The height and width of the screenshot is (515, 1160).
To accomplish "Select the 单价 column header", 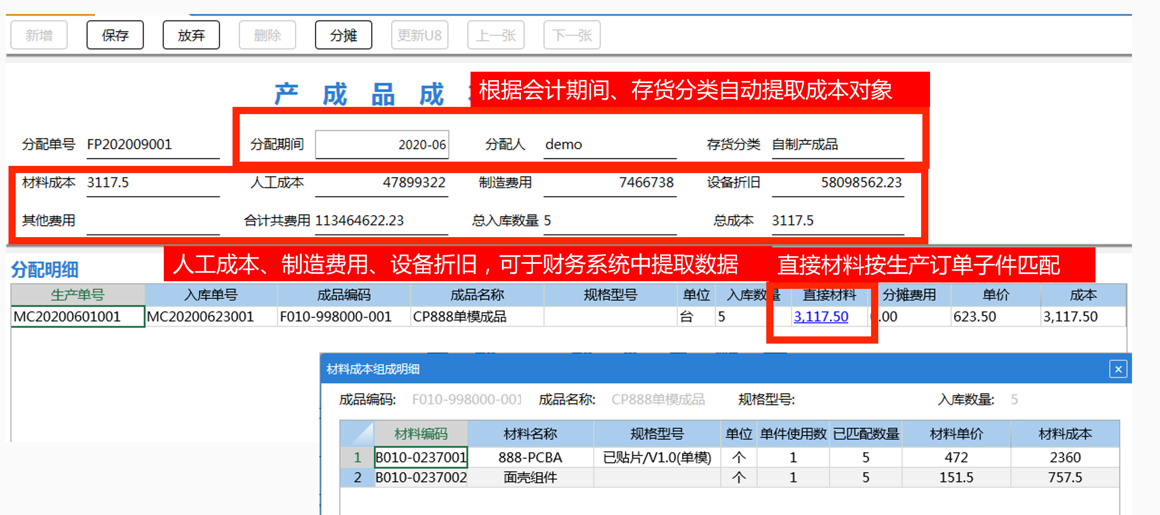I will (x=996, y=295).
